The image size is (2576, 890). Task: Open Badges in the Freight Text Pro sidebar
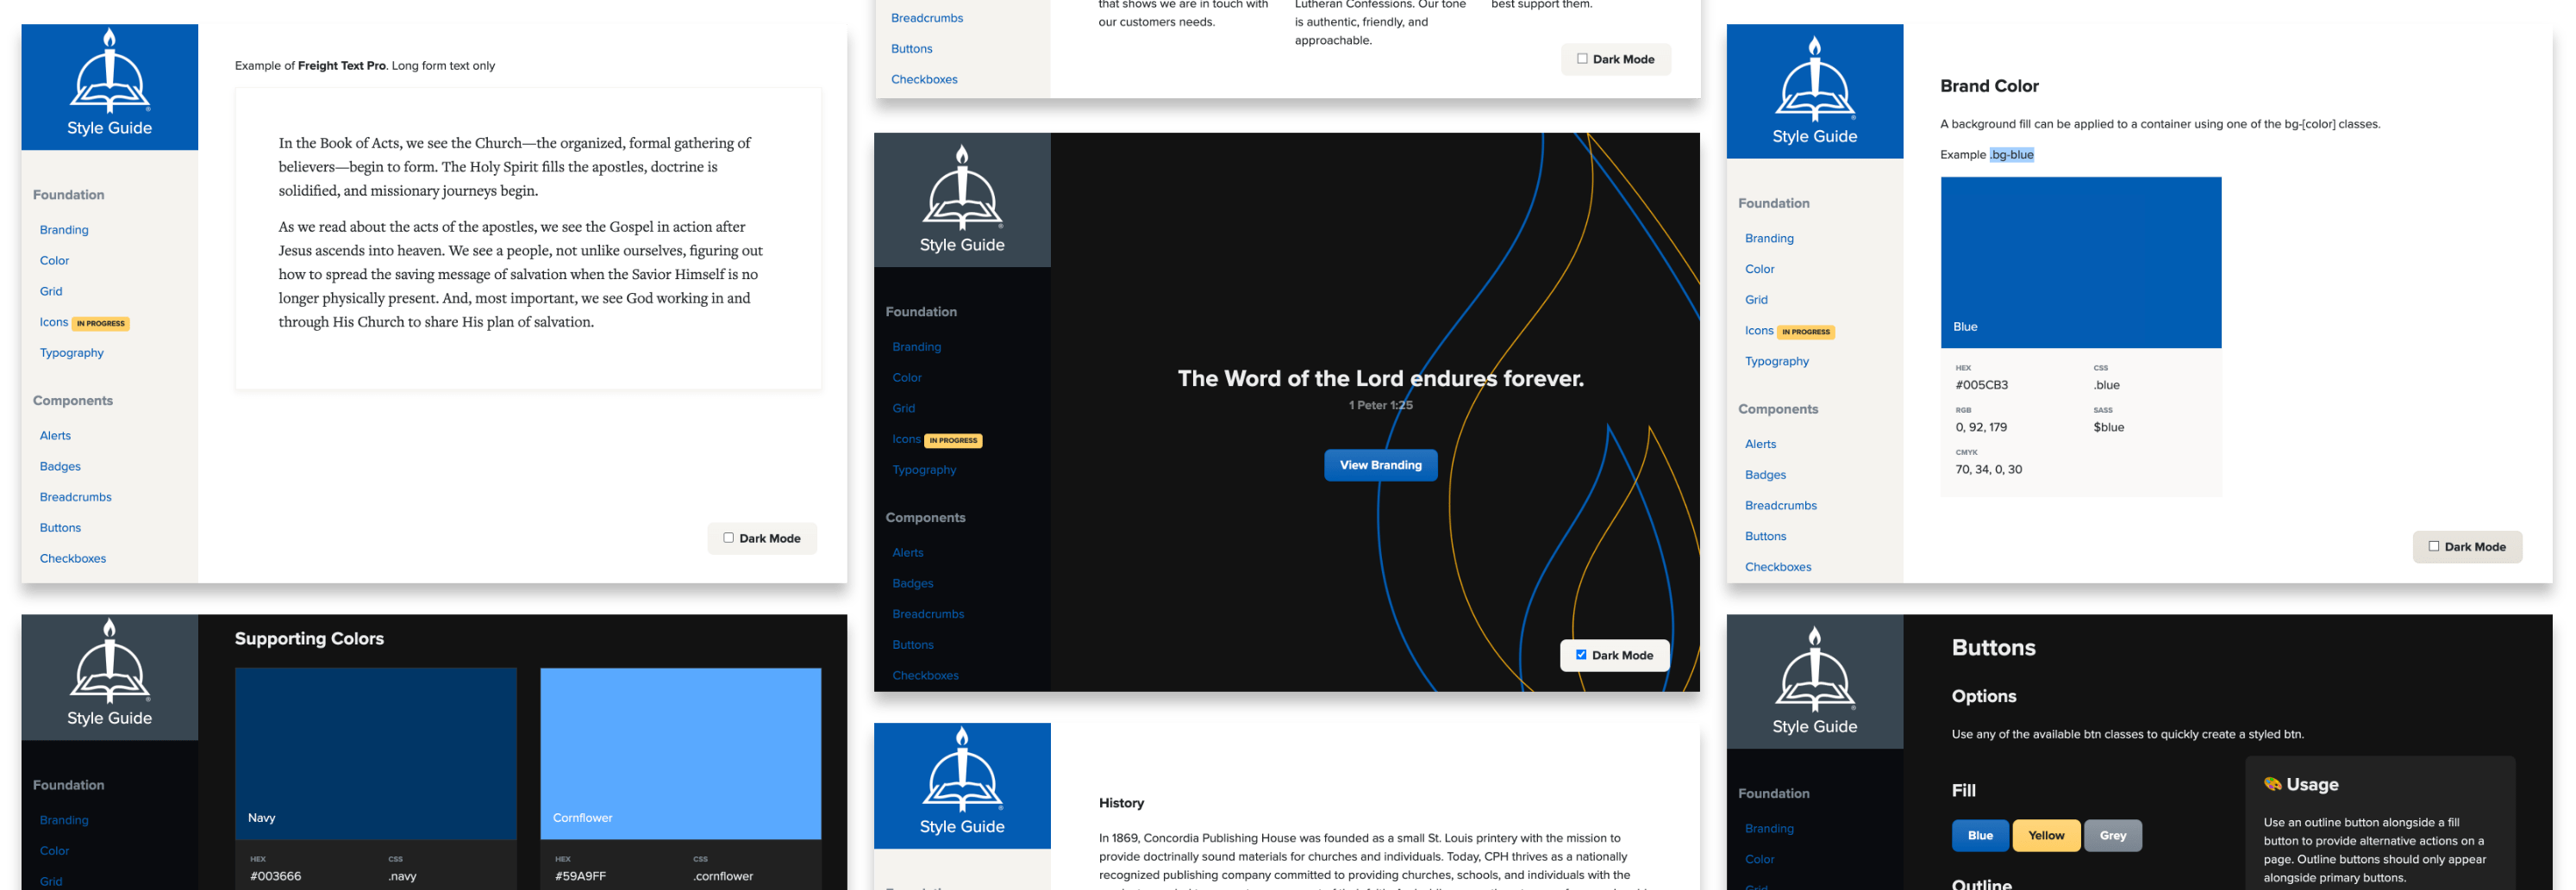click(60, 466)
